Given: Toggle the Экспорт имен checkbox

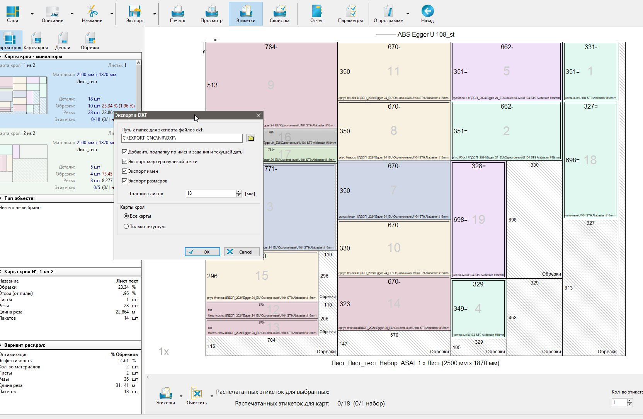Looking at the screenshot, I should 124,171.
